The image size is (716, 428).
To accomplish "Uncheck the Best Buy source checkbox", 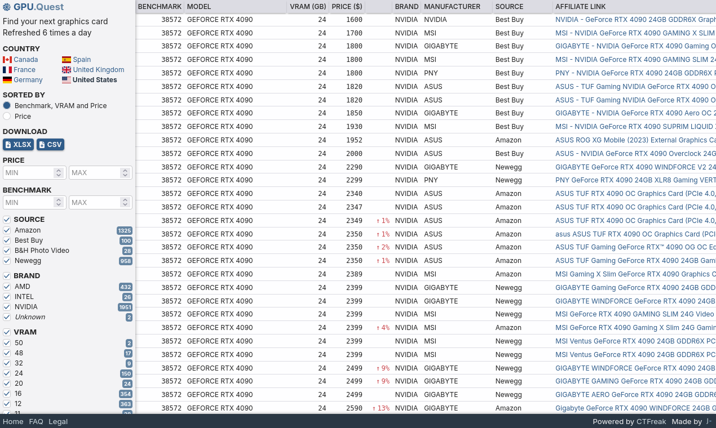I will point(7,240).
